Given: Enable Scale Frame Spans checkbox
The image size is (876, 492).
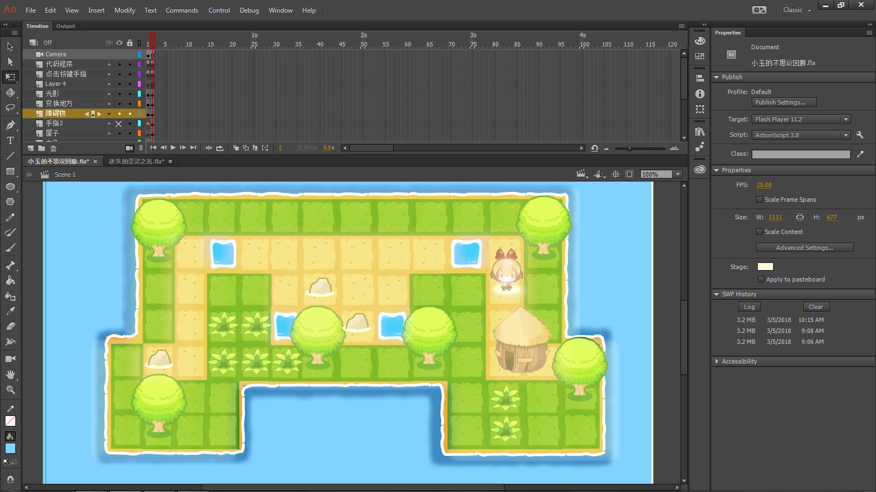Looking at the screenshot, I should tap(759, 200).
